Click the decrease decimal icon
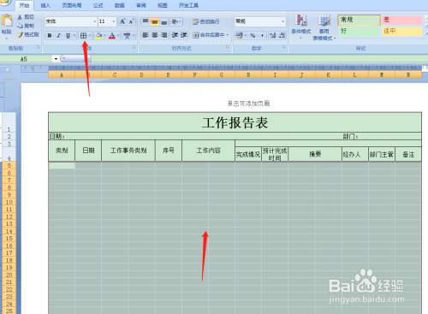428x314 pixels. 282,35
